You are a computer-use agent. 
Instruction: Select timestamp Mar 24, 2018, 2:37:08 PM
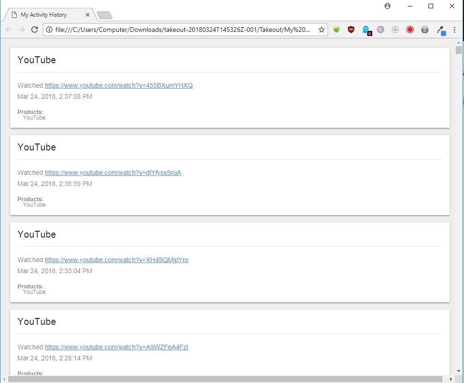point(55,96)
